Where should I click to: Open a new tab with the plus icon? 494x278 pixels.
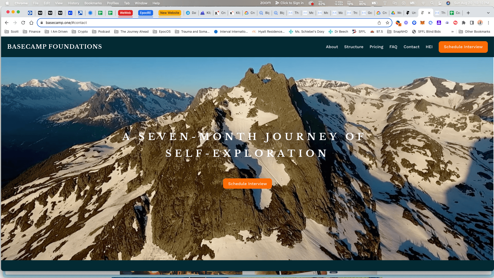468,13
